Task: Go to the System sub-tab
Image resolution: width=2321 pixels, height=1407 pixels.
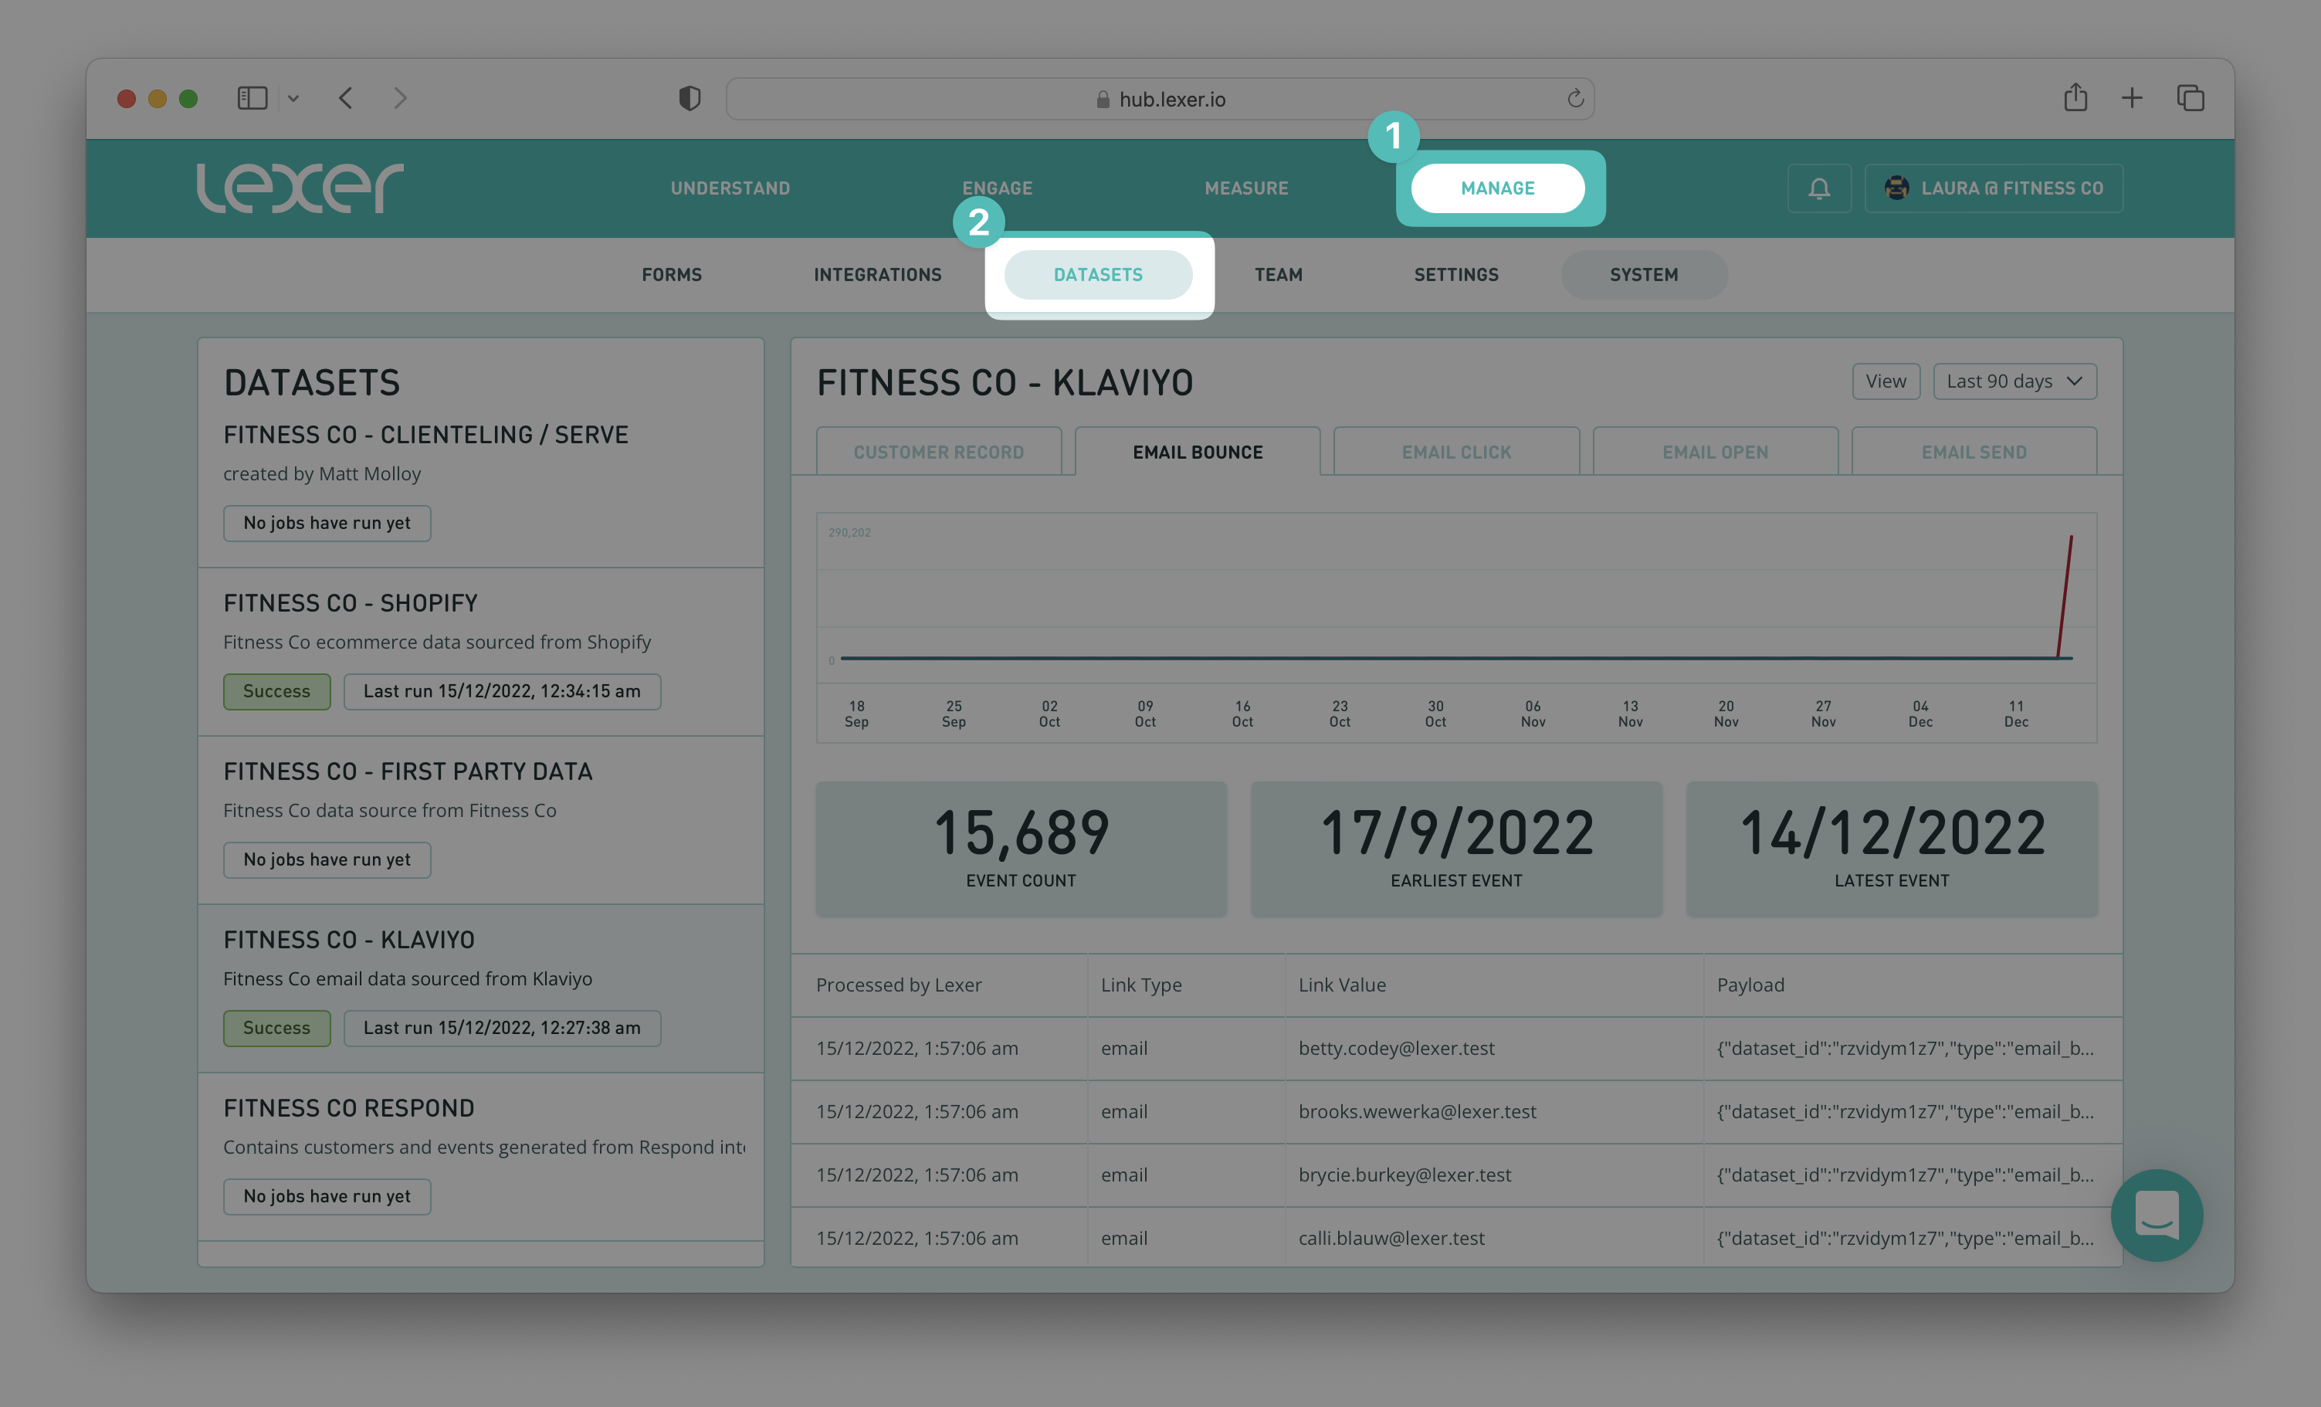Action: (1644, 275)
